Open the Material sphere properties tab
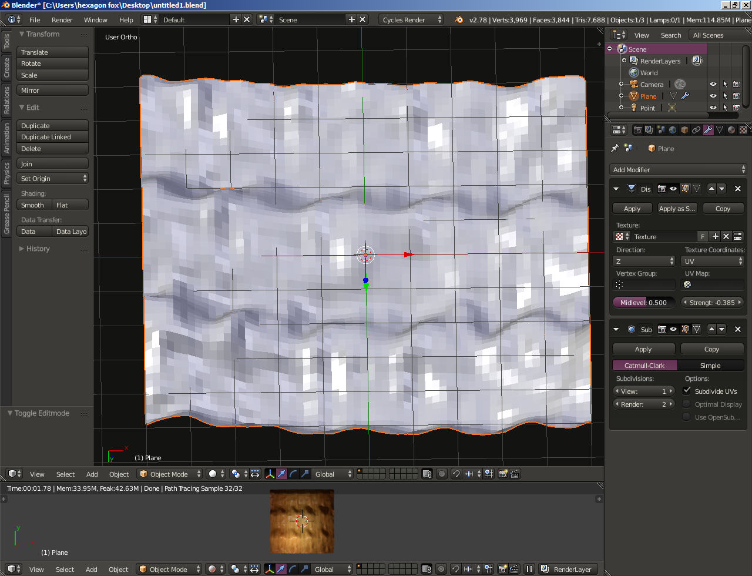 pos(731,130)
